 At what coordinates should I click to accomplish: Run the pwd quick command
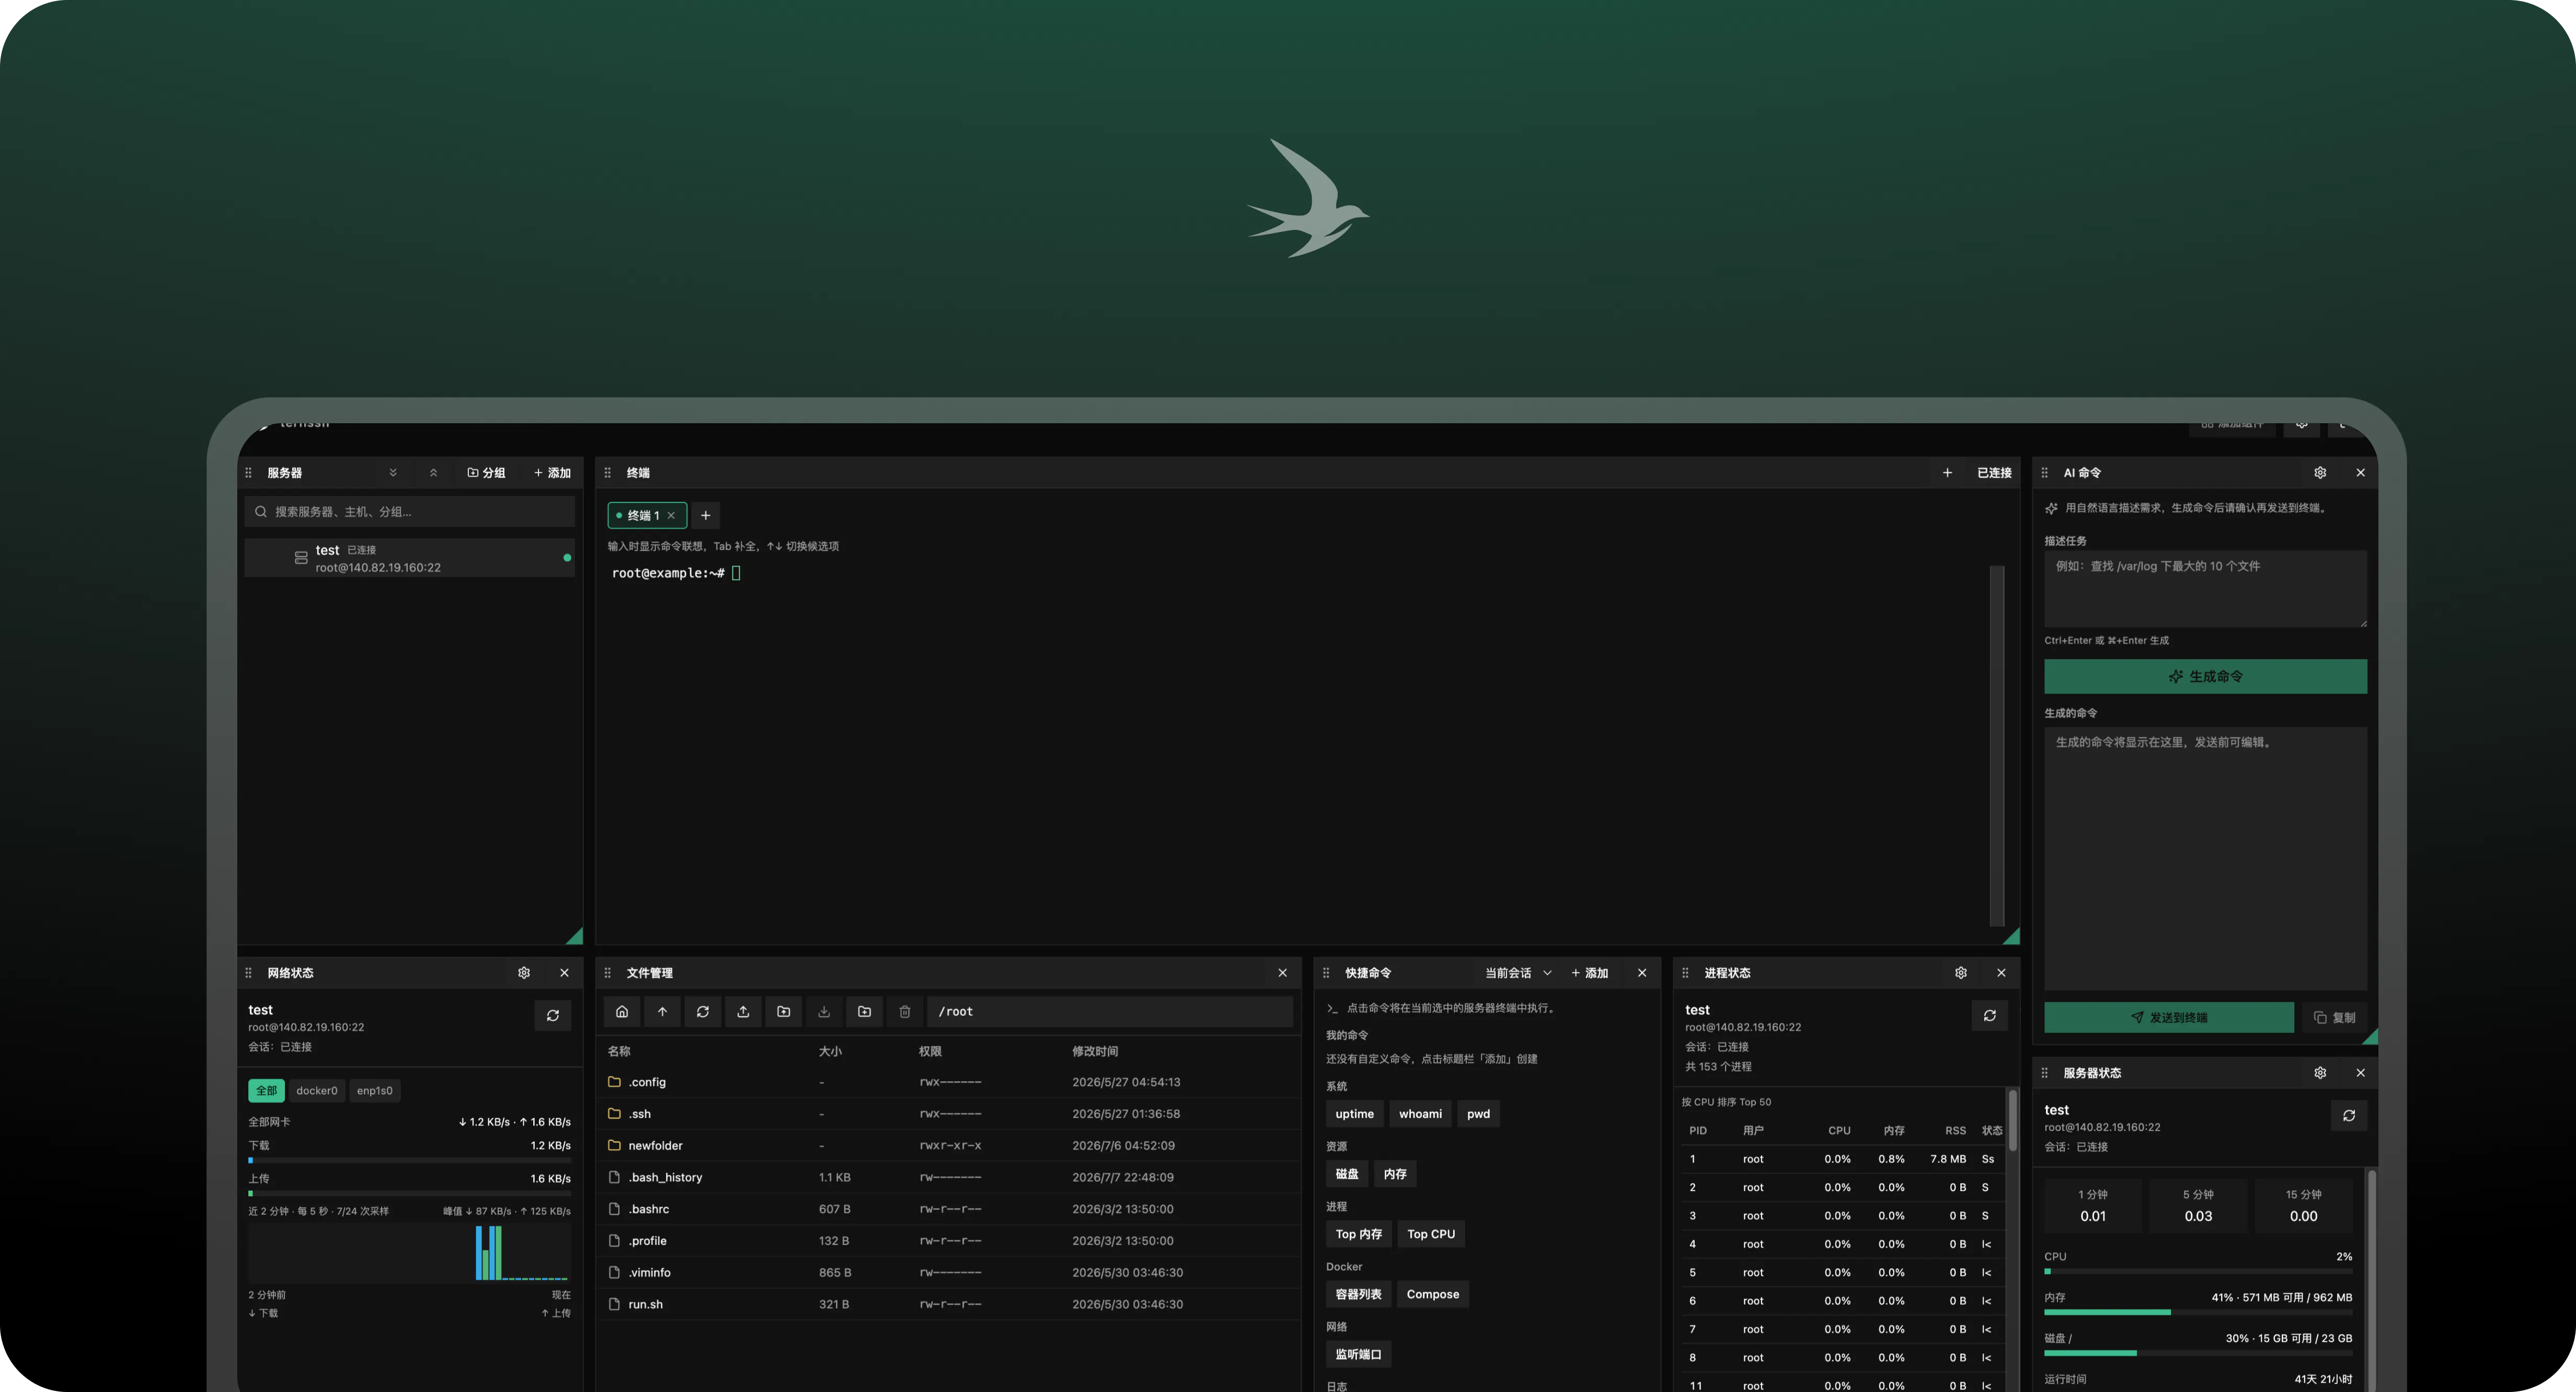click(1478, 1114)
